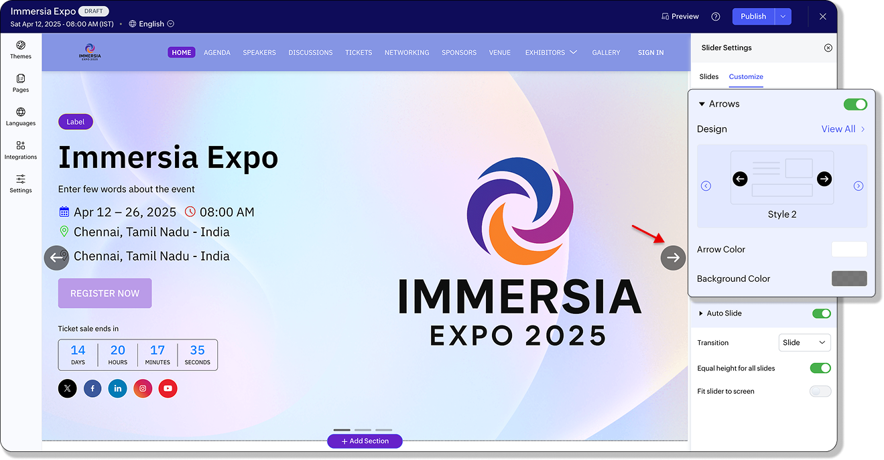
Task: Open the Tickets nav item
Action: point(359,52)
